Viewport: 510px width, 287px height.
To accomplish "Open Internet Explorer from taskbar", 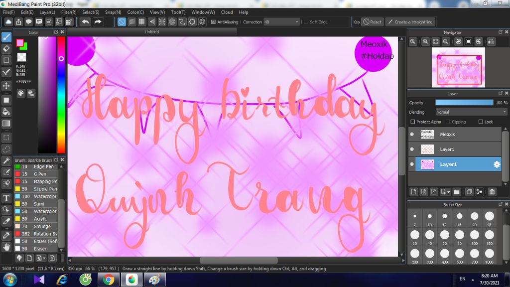I will [62, 280].
